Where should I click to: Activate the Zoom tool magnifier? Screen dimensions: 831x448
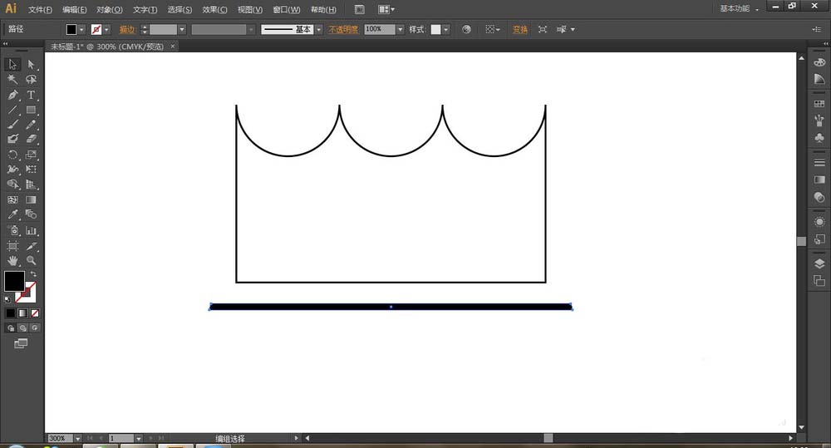tap(32, 261)
